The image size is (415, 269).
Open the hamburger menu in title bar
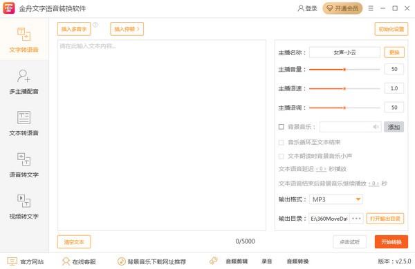(371, 8)
